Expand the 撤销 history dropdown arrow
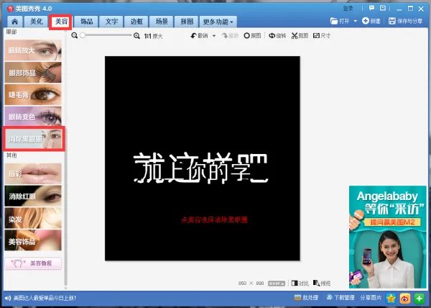This screenshot has width=431, height=308. click(214, 36)
